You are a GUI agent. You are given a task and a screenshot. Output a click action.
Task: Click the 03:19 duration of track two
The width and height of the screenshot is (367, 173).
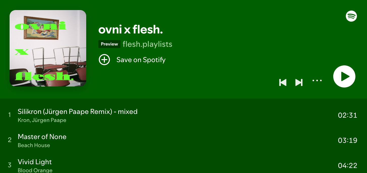(x=347, y=140)
